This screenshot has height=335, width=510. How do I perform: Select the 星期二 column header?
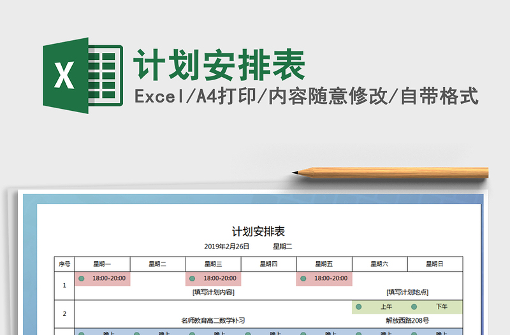coord(157,264)
